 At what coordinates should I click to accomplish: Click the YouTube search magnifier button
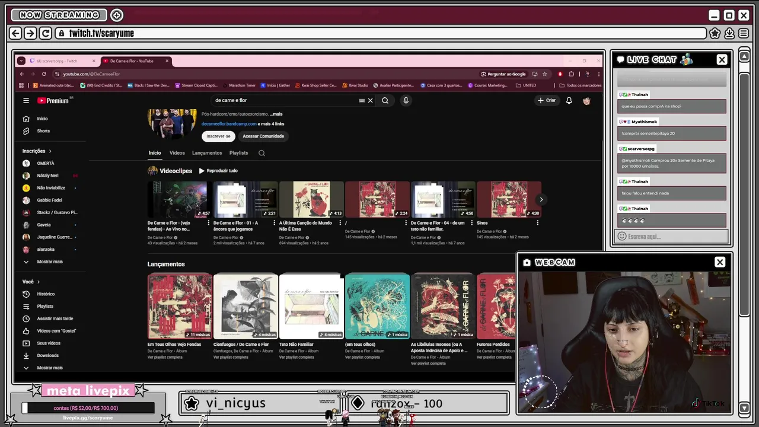coord(385,101)
